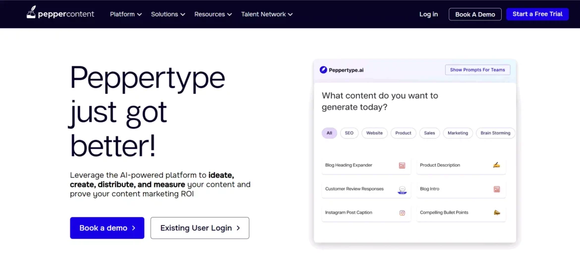Click the Log in link
This screenshot has width=580, height=264.
(x=428, y=14)
